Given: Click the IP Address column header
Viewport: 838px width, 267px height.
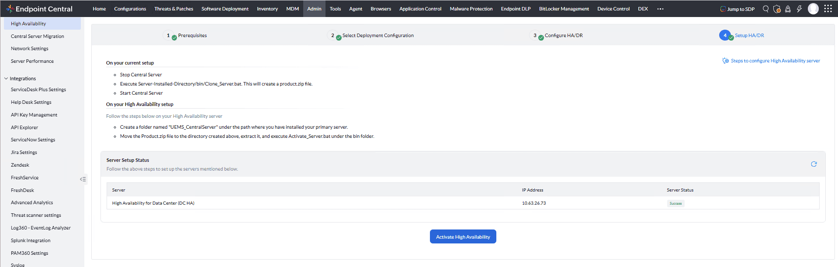Looking at the screenshot, I should point(532,190).
